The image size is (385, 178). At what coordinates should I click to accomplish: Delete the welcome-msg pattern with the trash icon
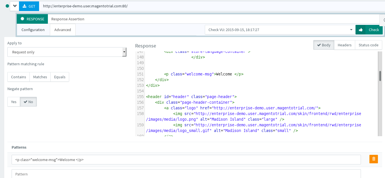coord(373,159)
